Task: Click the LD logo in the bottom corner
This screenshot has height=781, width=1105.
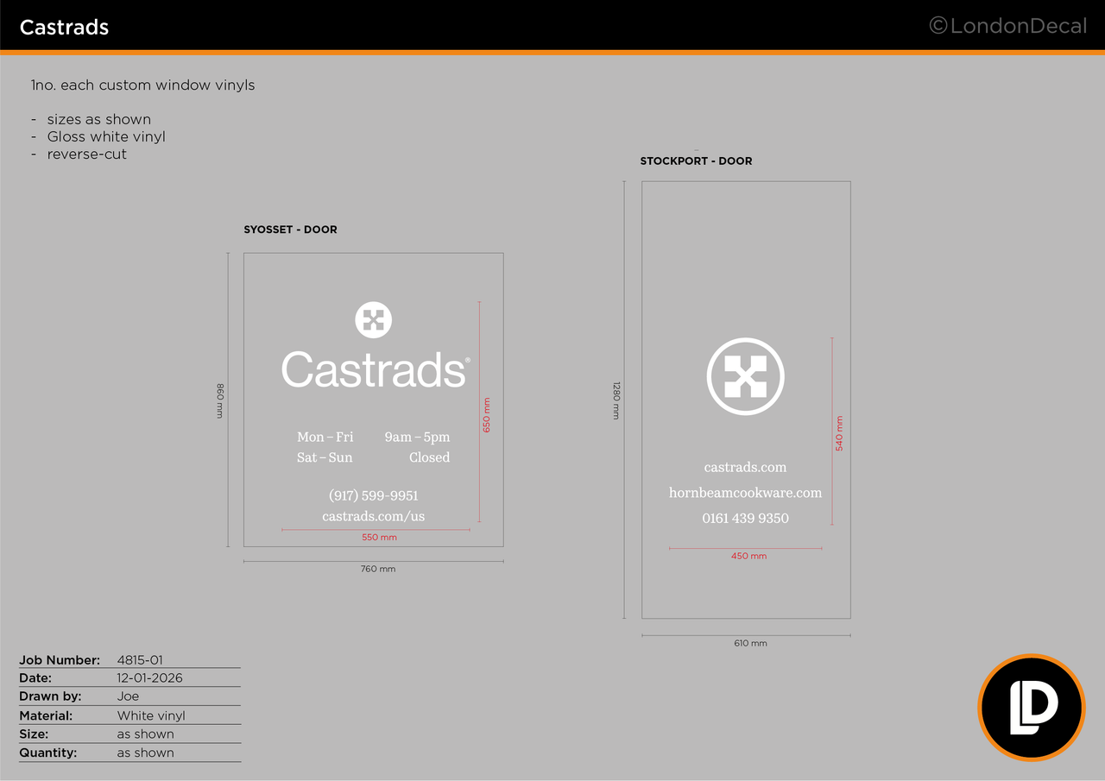Action: 1031,708
